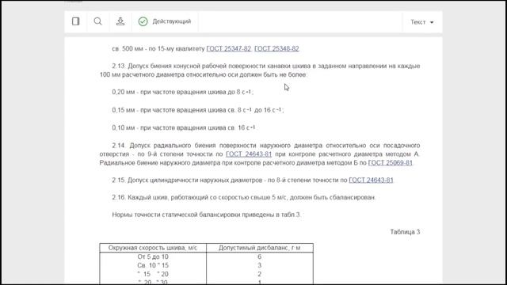Click the Действующий status label
This screenshot has height=285, width=507.
pos(172,21)
